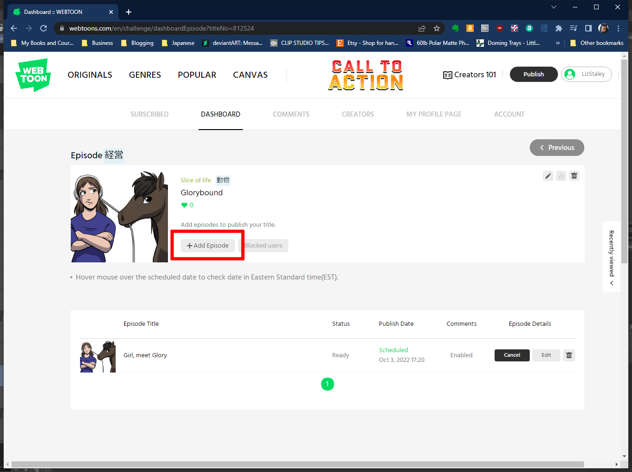Click the teal 'a' extension icon
Viewport: 632px width, 472px height.
click(x=529, y=28)
